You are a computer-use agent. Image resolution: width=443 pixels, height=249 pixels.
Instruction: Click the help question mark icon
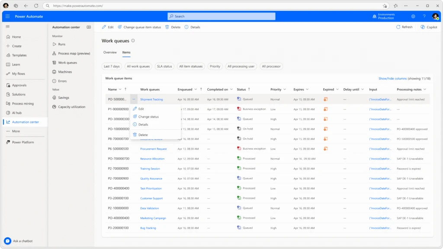424,16
